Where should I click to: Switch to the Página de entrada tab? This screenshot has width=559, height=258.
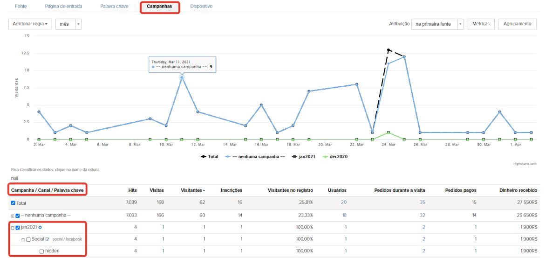(x=63, y=7)
